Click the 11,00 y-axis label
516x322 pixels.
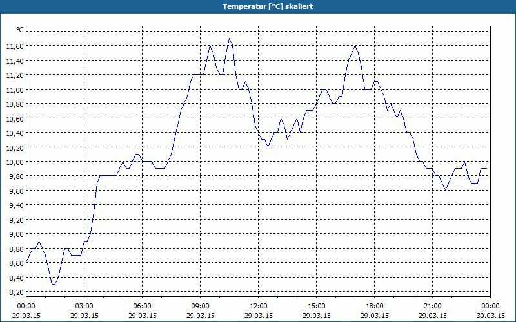(15, 90)
